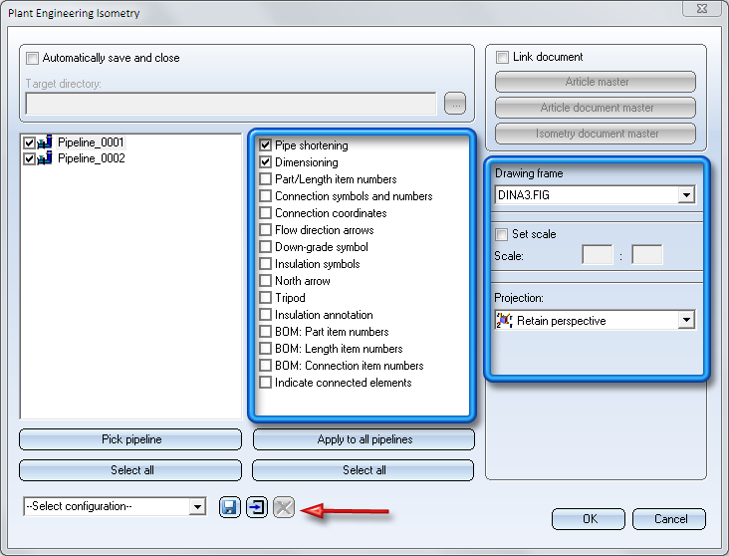Viewport: 729px width, 556px height.
Task: Toggle Dimensioning option
Action: [x=266, y=161]
